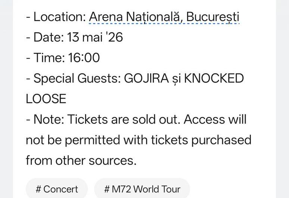Click the '13 mai' date value
The width and height of the screenshot is (289, 198).
coord(85,37)
